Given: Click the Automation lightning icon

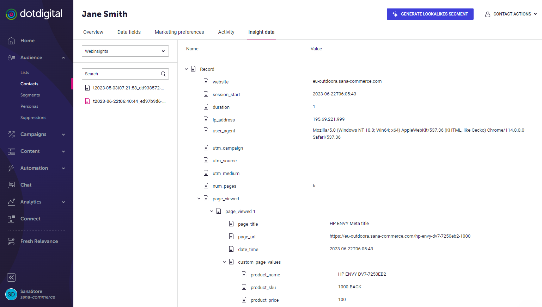Looking at the screenshot, I should pyautogui.click(x=11, y=168).
